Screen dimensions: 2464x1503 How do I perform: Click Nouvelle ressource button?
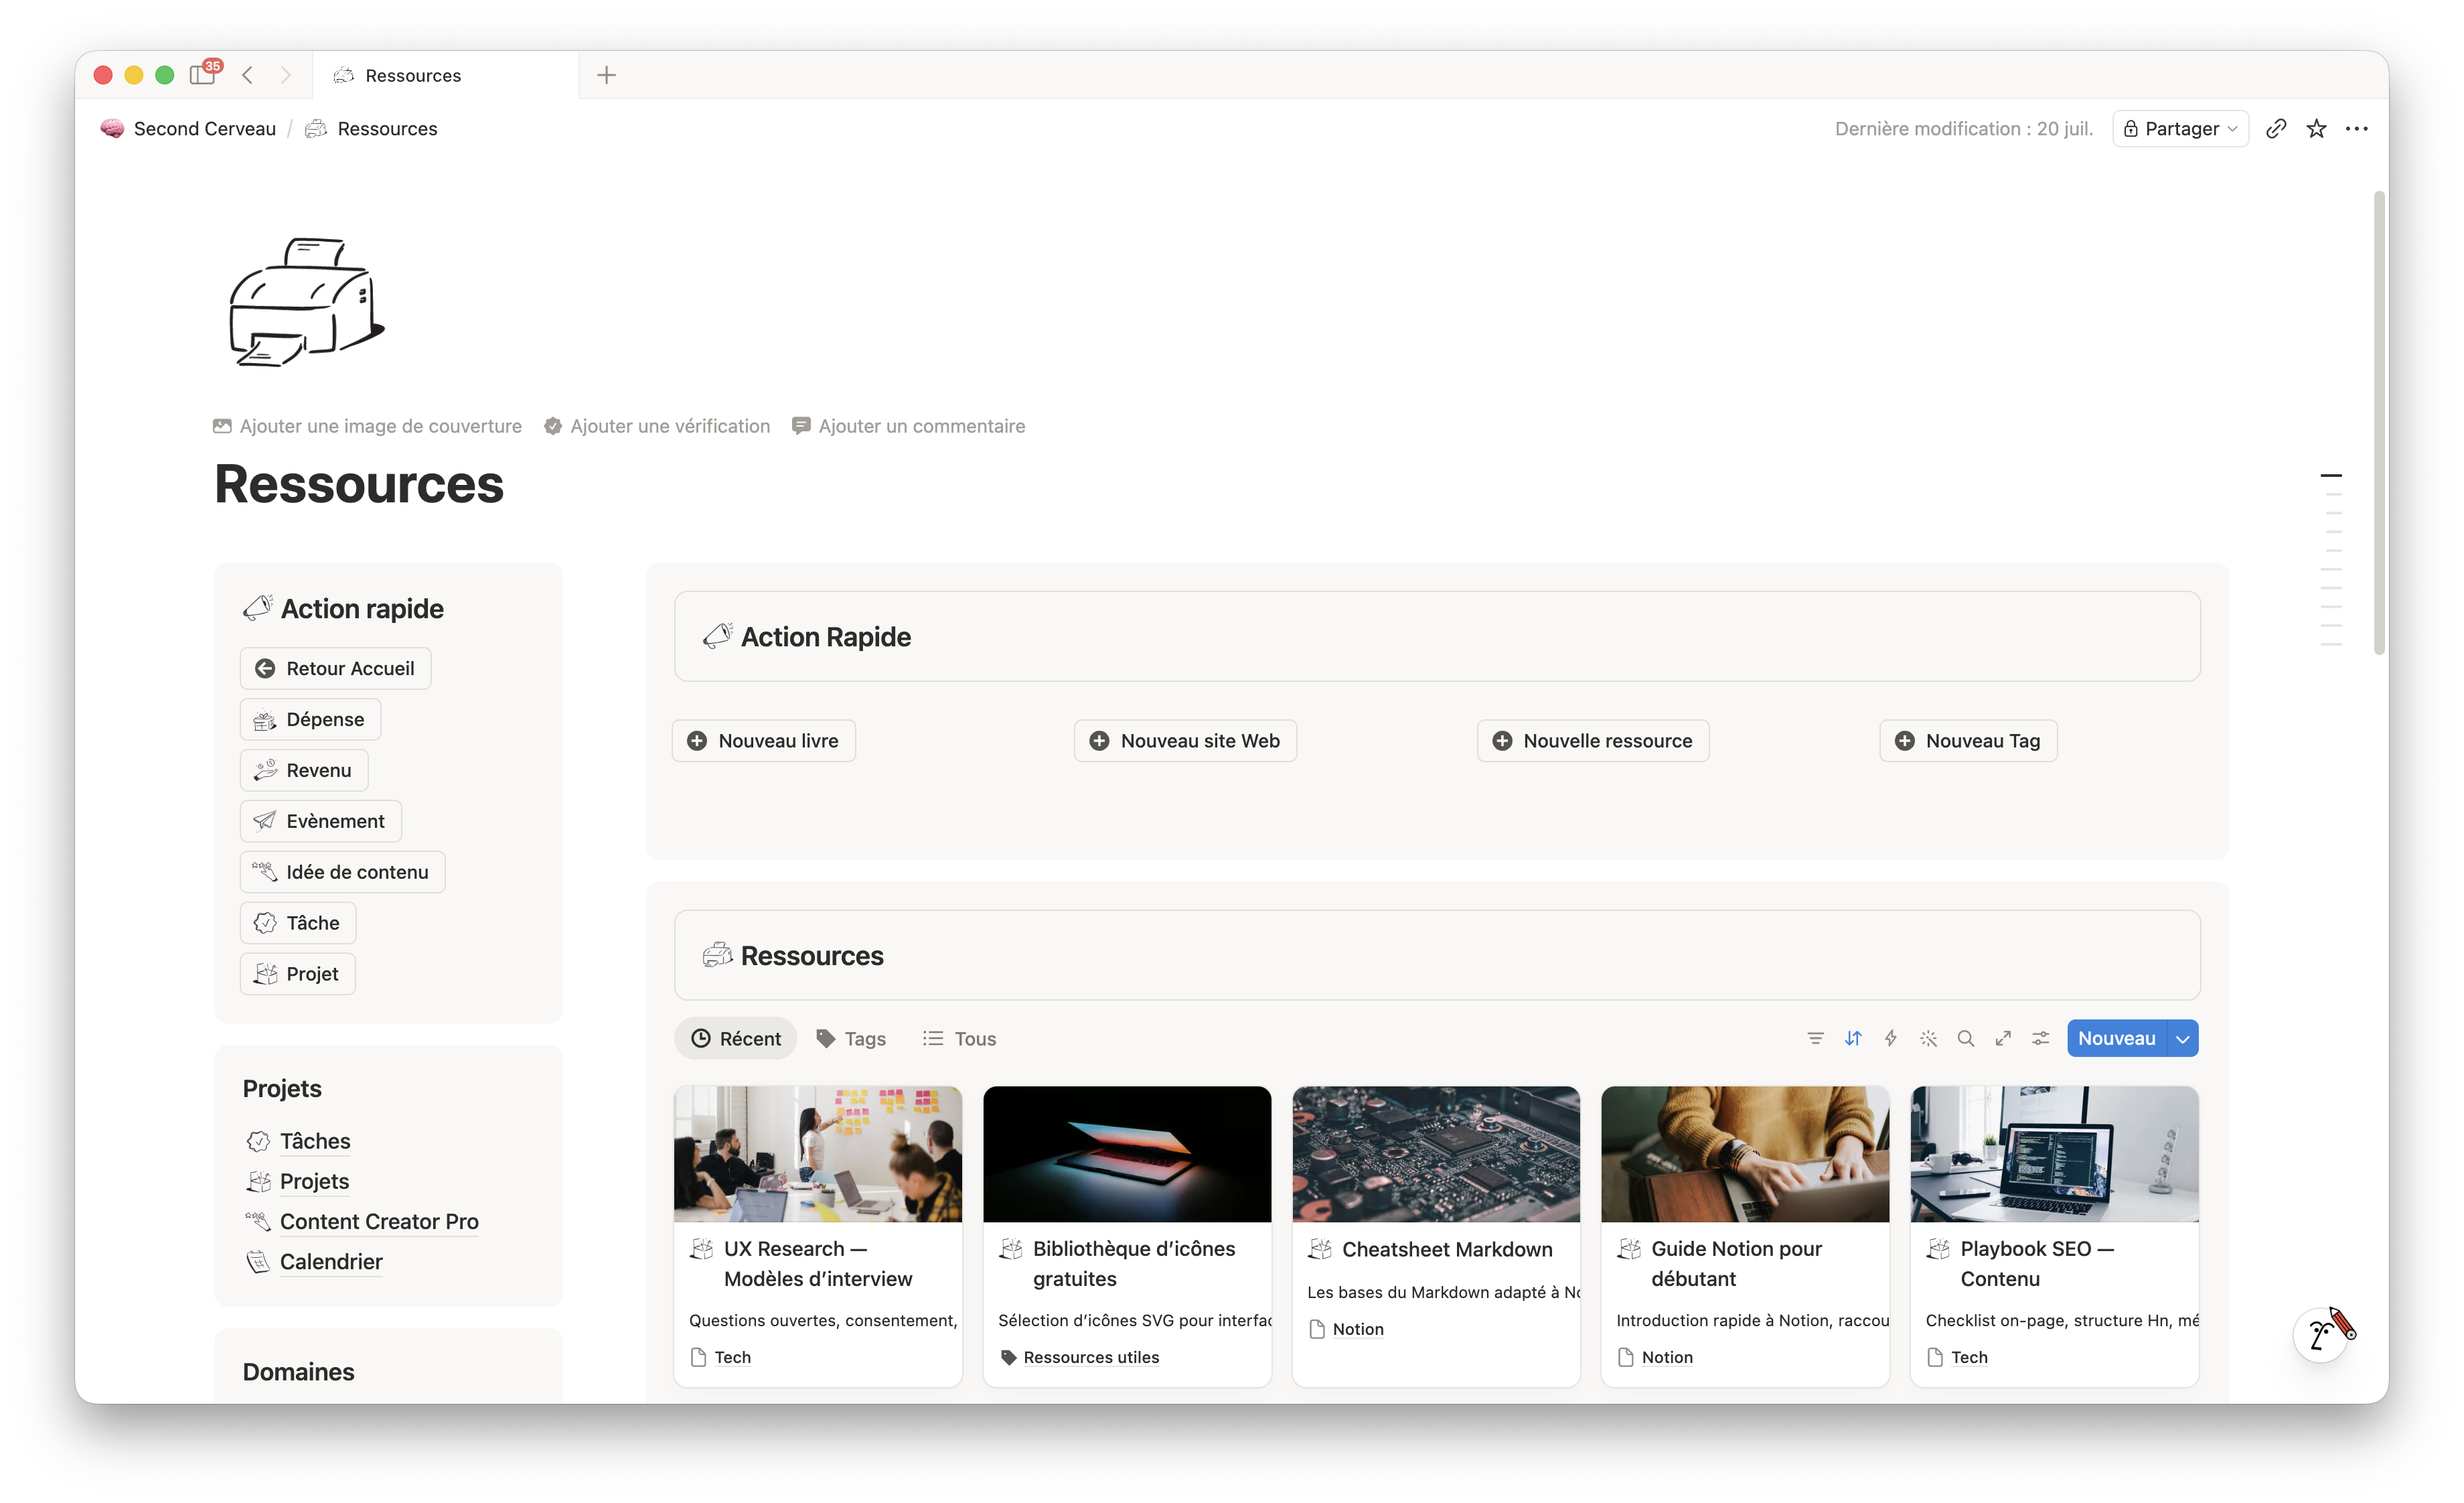(x=1593, y=741)
